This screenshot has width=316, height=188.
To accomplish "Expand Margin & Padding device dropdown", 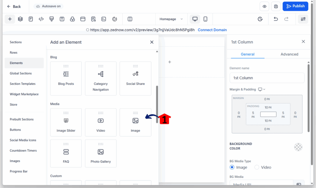I will click(262, 89).
